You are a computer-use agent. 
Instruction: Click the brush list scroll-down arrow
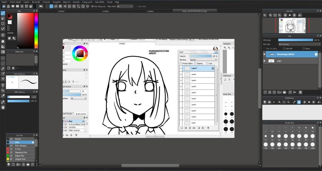tap(36, 160)
